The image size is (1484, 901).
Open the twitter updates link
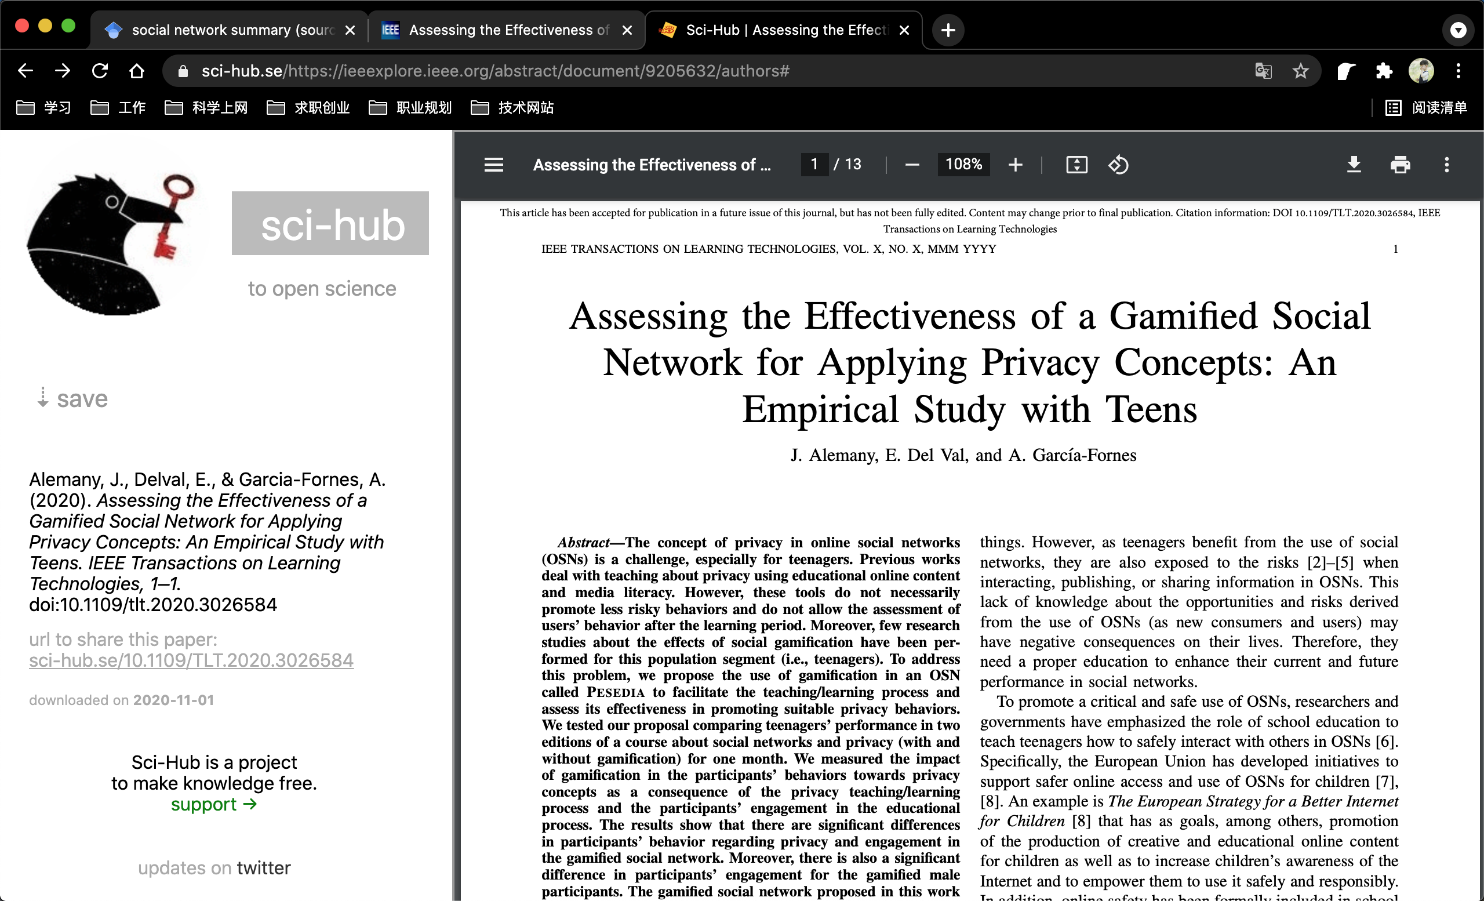click(264, 868)
